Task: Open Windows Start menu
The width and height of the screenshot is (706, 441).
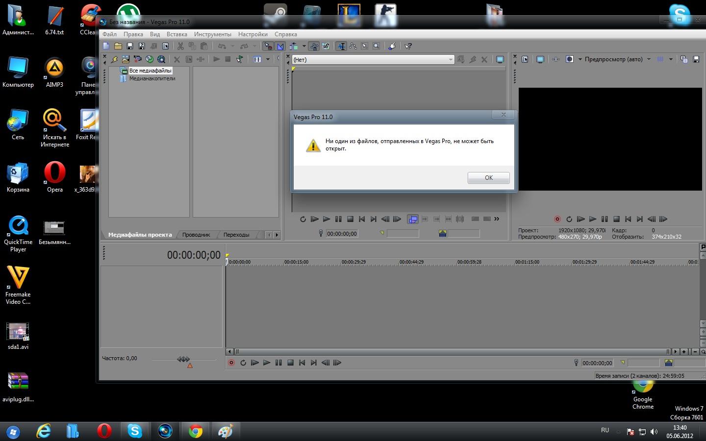Action: pos(13,431)
